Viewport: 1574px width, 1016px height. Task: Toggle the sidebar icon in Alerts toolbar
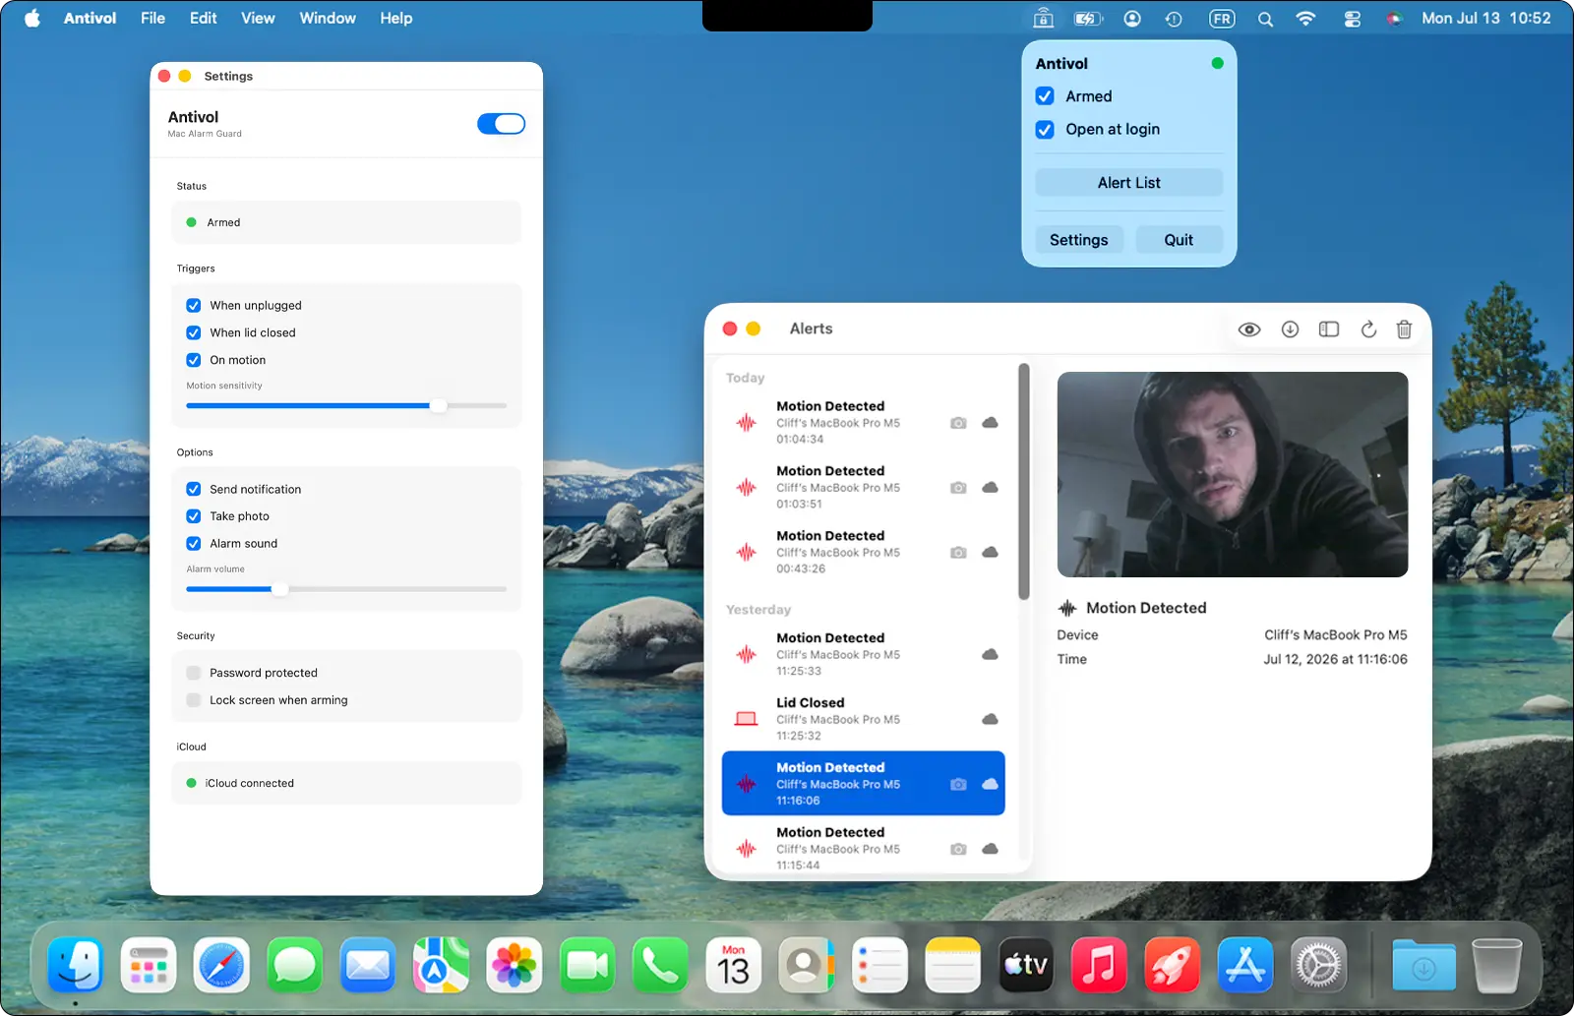click(1329, 329)
